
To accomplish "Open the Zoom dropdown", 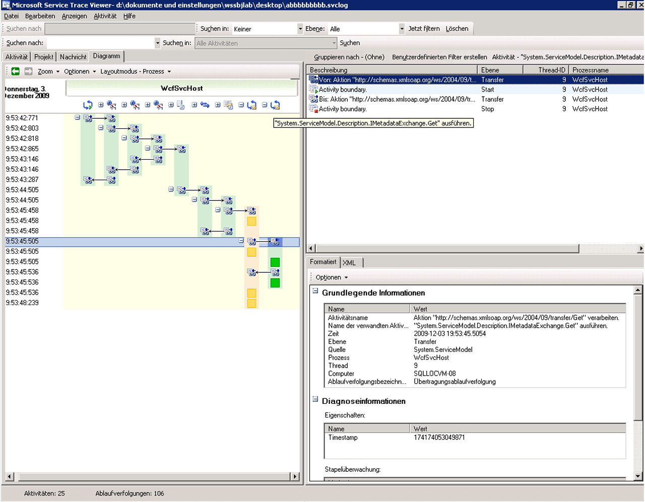I will coord(48,71).
